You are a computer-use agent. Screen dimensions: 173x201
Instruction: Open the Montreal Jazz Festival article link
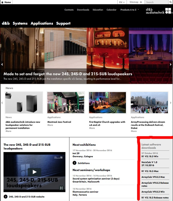59,122
